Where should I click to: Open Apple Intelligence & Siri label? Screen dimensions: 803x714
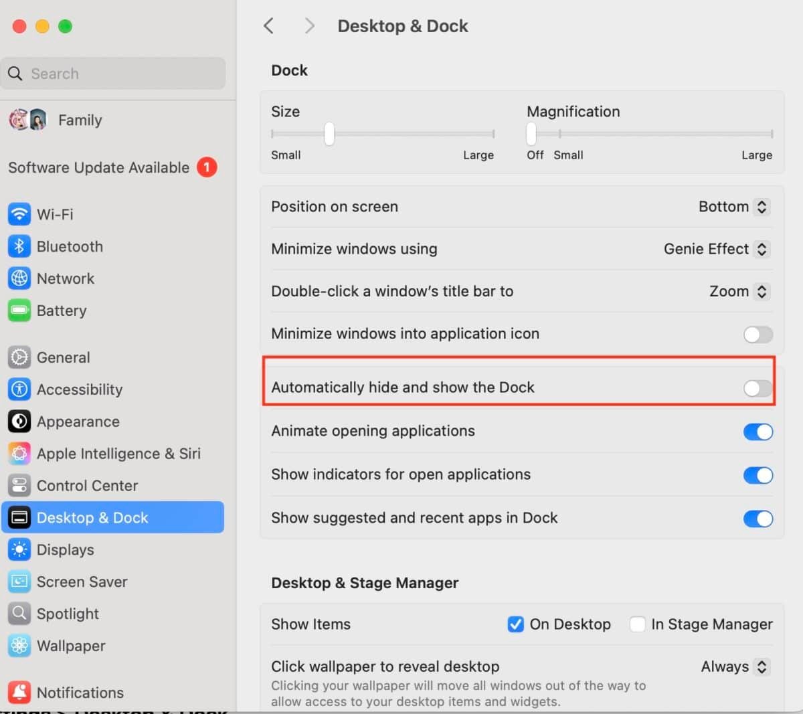pos(118,454)
